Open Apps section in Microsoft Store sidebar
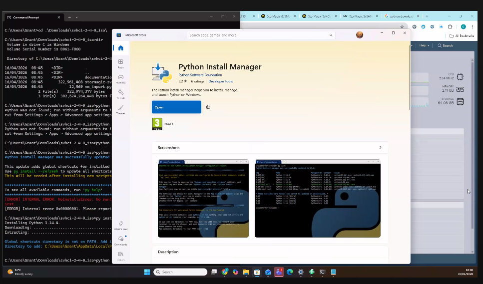 point(121,64)
